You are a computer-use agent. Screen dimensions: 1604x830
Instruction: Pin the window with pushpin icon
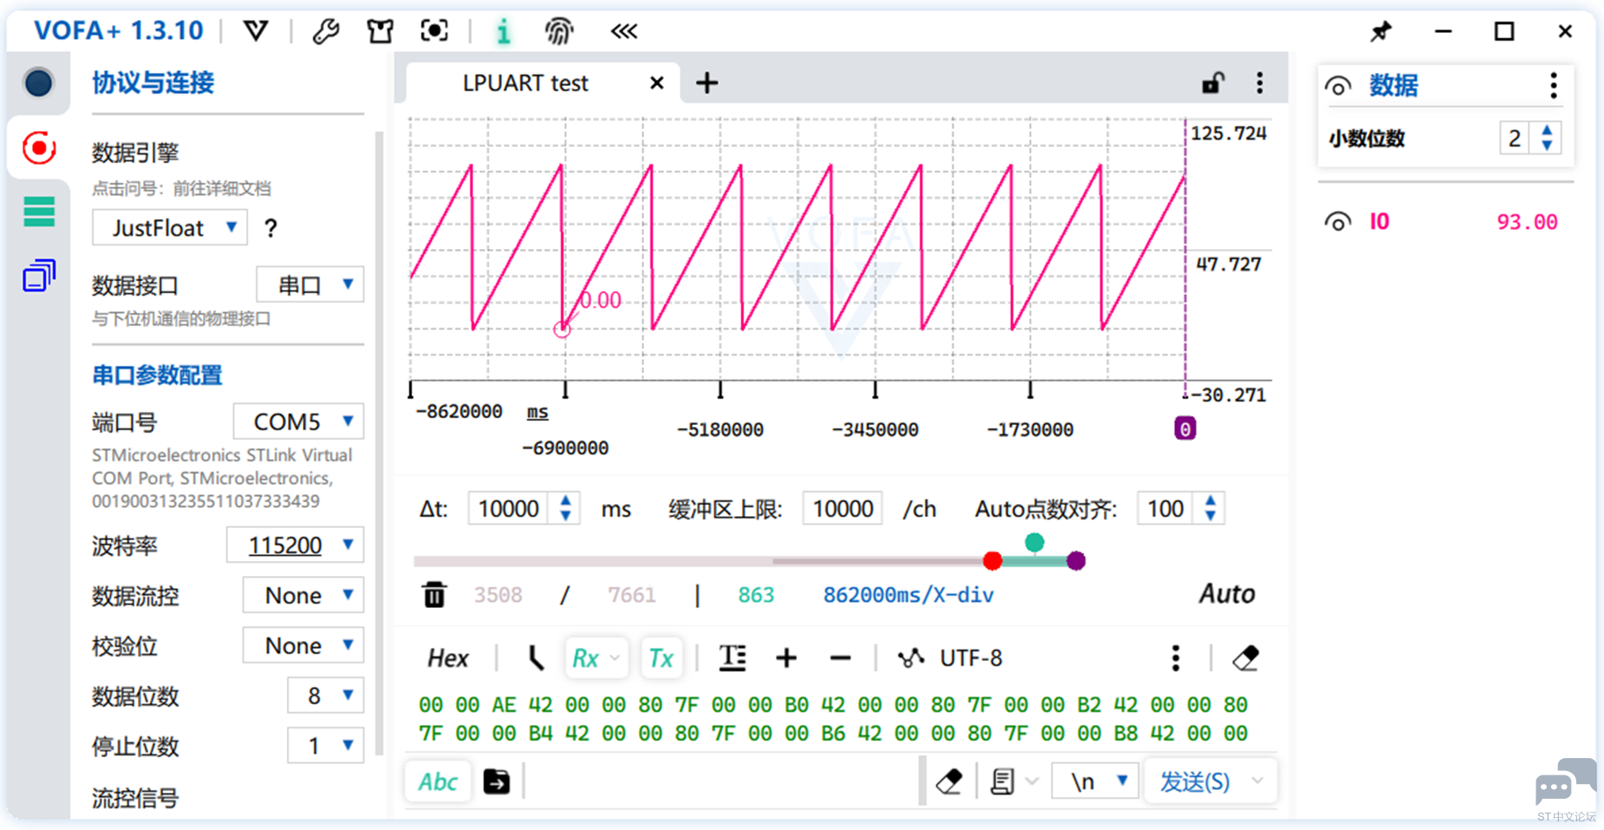tap(1381, 32)
